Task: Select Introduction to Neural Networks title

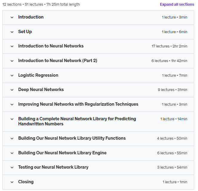Action: point(51,46)
